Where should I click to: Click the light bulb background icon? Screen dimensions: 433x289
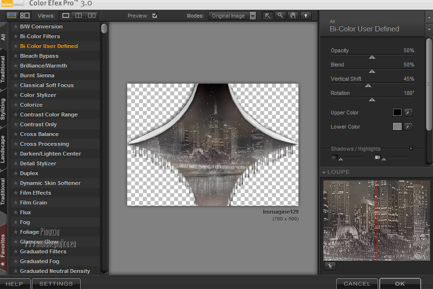point(306,16)
